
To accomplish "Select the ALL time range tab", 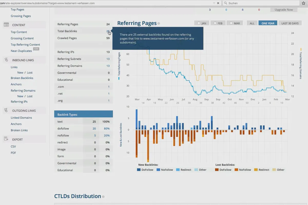I will coord(252,23).
